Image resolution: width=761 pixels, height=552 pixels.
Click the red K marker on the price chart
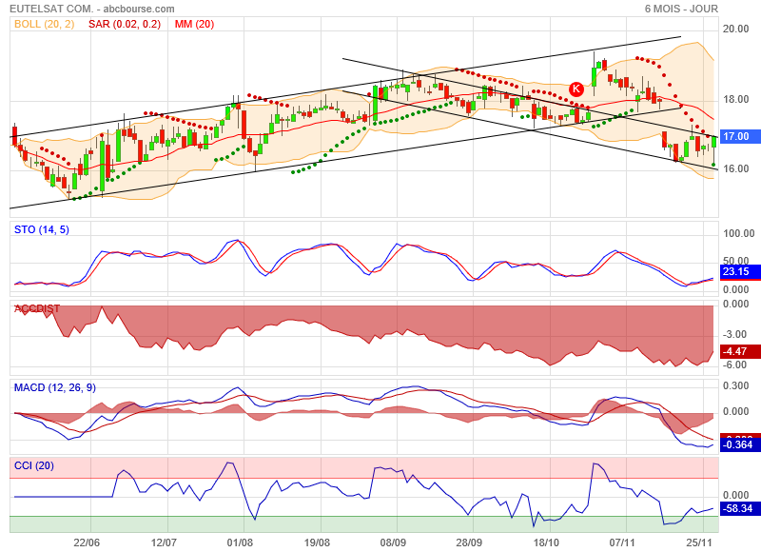pyautogui.click(x=576, y=89)
